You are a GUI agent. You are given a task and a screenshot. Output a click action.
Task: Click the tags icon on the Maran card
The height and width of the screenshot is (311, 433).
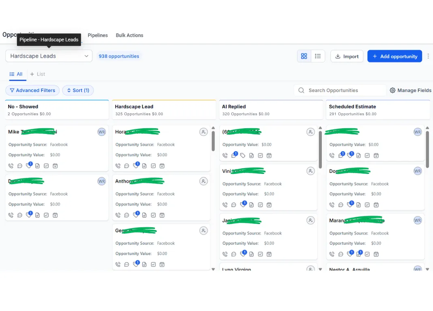pos(350,254)
